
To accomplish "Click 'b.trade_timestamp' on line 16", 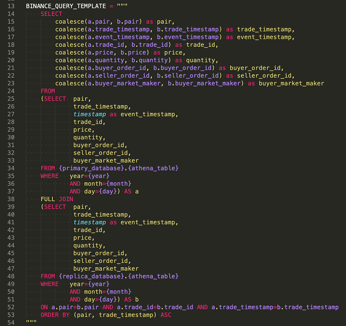I will click(188, 29).
